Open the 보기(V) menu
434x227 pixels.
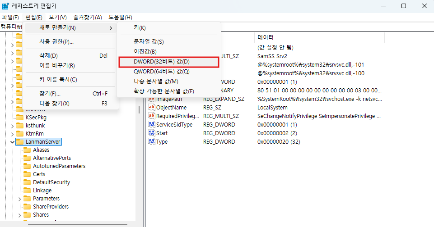click(58, 17)
